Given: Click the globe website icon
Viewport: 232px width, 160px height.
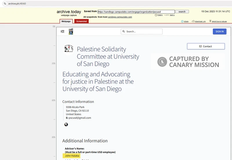Looking at the screenshot, I should point(66,125).
